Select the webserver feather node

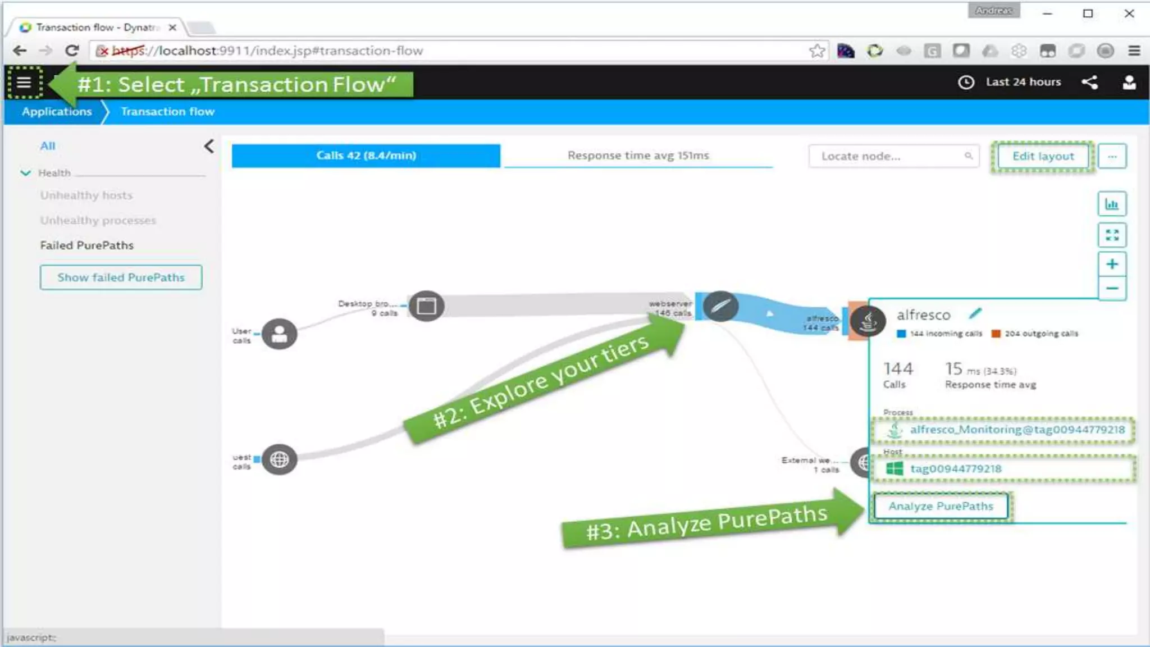tap(720, 307)
